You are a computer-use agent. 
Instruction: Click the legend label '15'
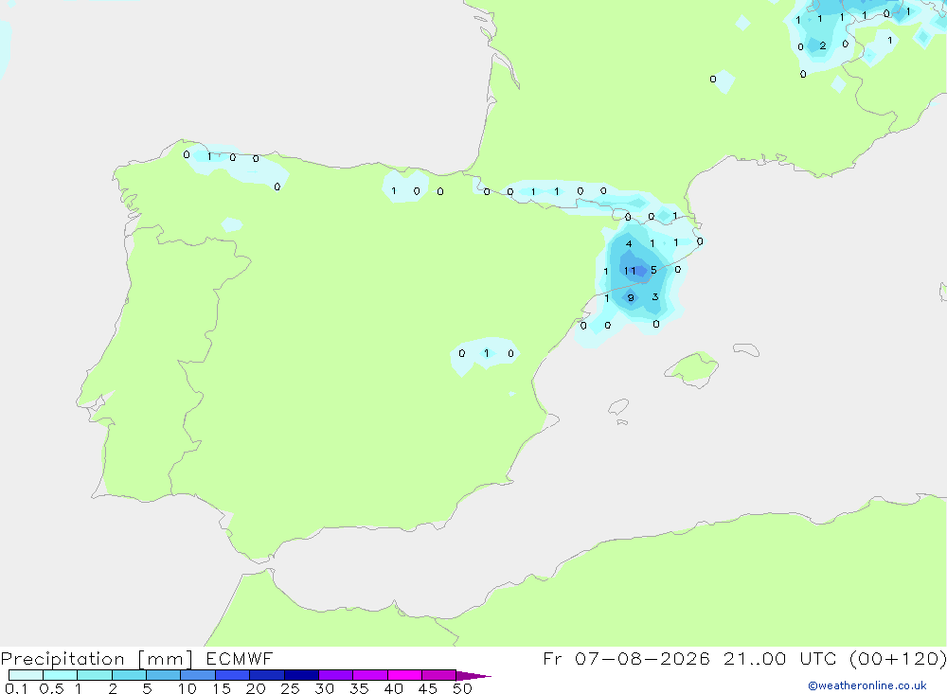(222, 688)
